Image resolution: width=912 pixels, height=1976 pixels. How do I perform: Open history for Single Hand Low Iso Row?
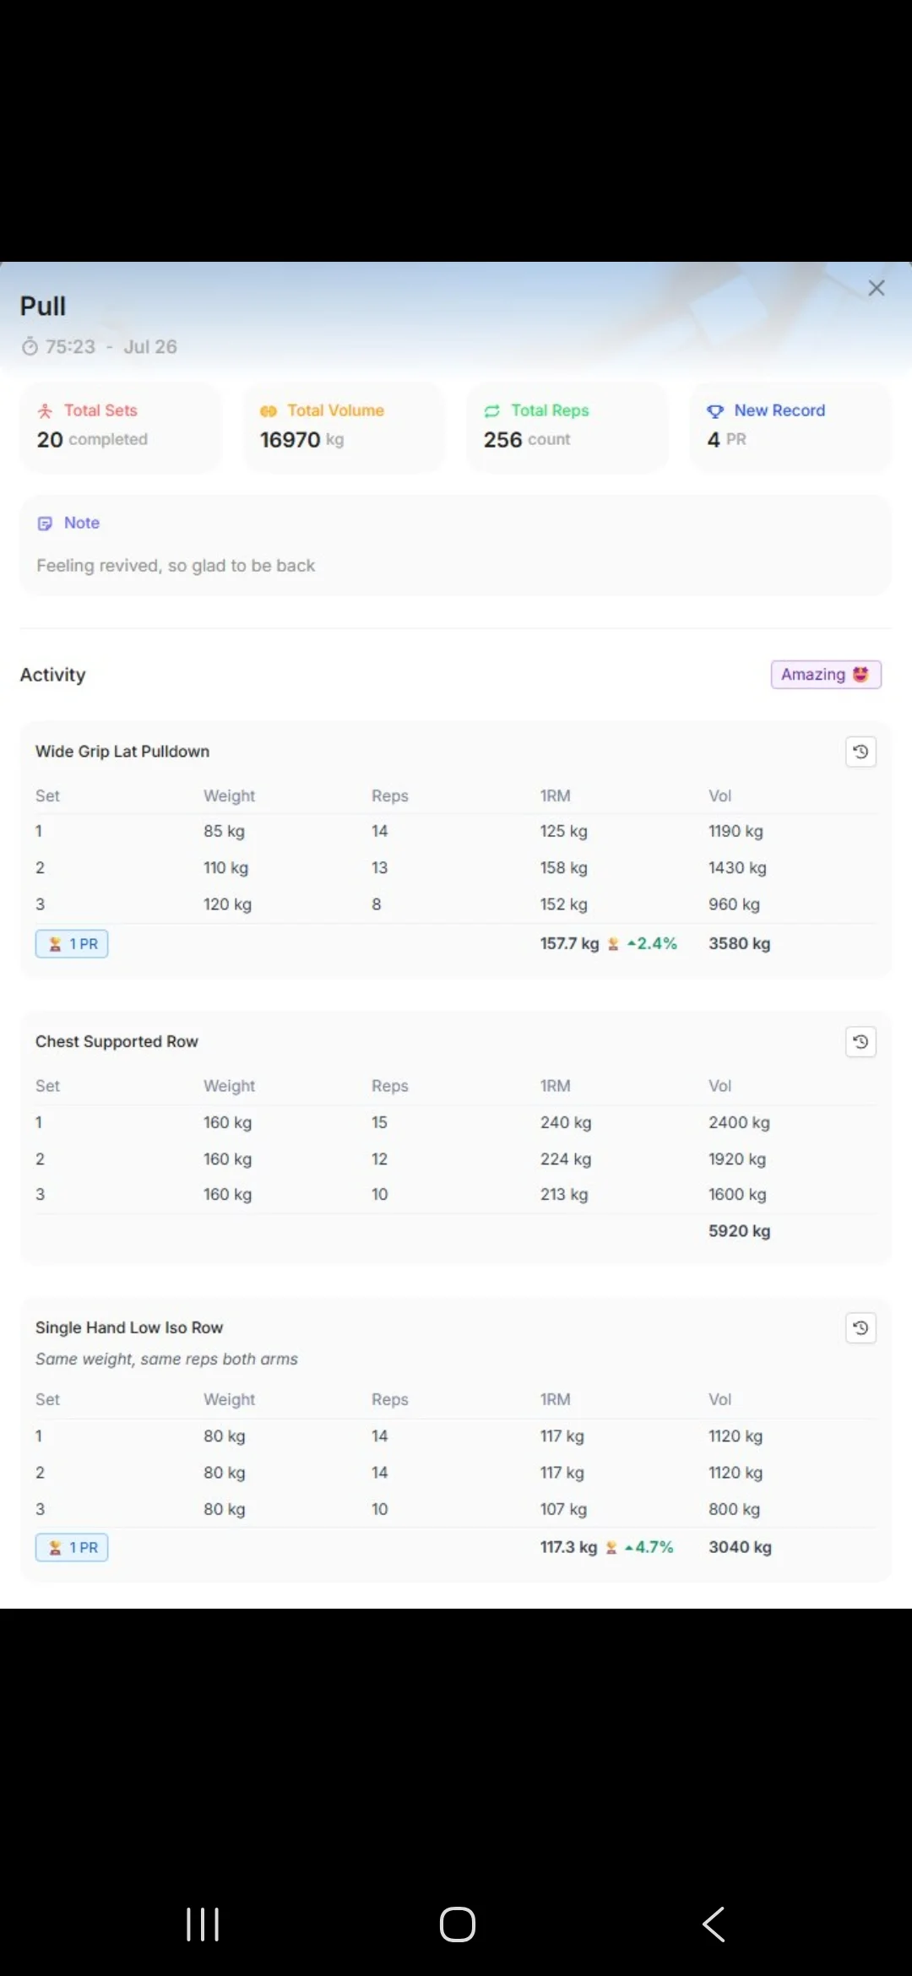pyautogui.click(x=860, y=1328)
